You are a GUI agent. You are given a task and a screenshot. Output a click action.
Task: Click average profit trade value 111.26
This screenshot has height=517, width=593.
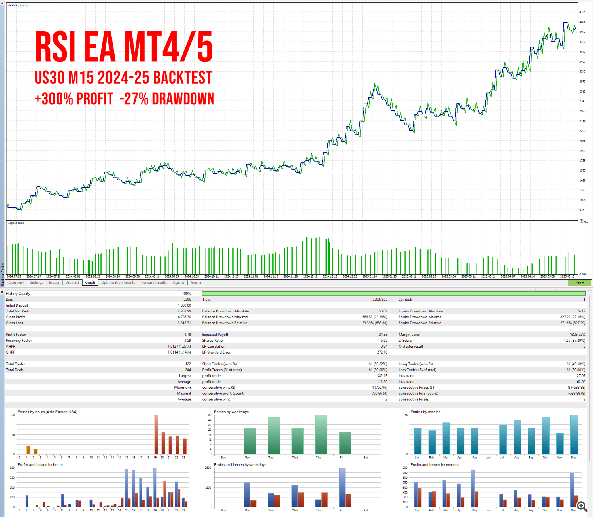(x=382, y=382)
